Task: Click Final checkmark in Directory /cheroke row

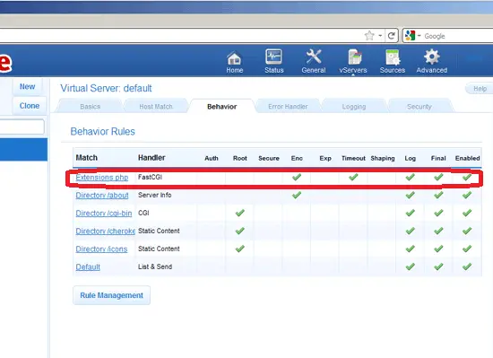Action: pos(438,231)
